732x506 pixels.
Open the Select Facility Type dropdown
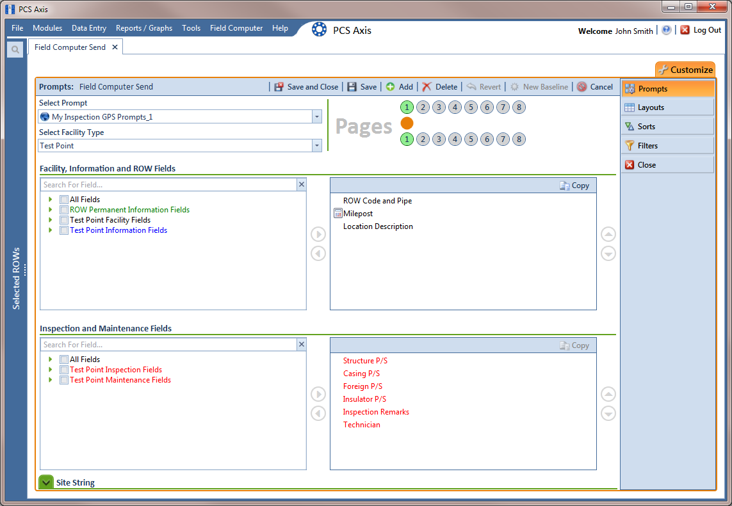317,145
